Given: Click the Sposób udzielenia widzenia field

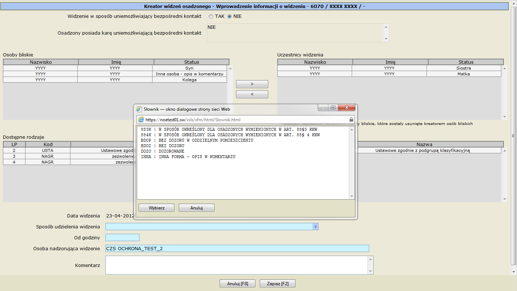Looking at the screenshot, I should pyautogui.click(x=209, y=227).
